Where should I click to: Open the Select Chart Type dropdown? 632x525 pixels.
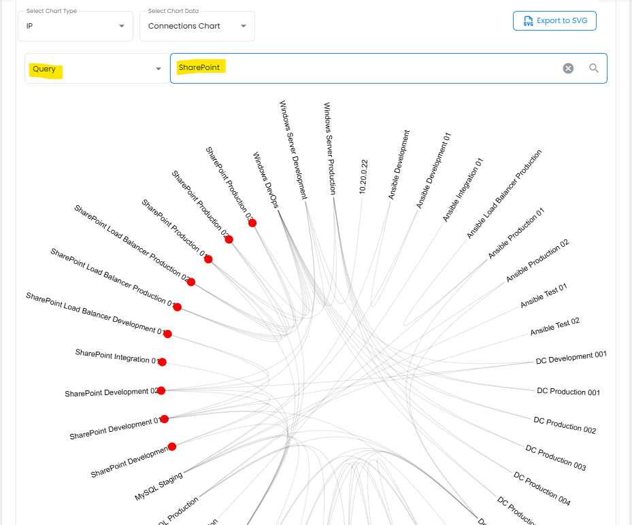click(75, 26)
